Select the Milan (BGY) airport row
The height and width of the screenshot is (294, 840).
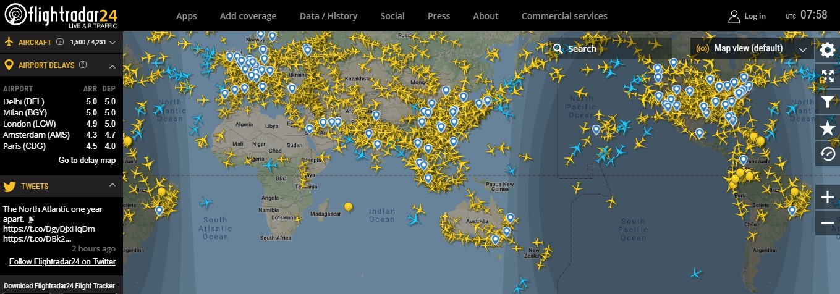(x=60, y=112)
